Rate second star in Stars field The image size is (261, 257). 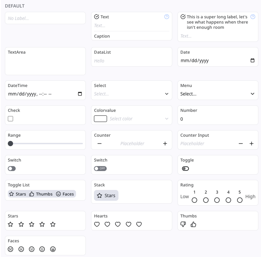point(21,224)
